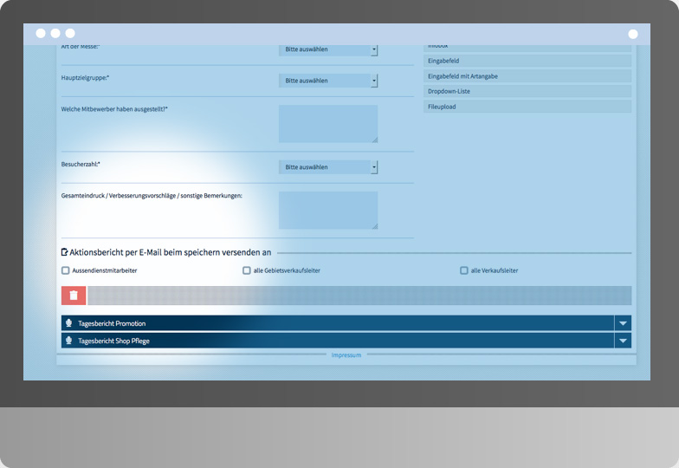679x468 pixels.
Task: Open the Art der Messe dropdown
Action: click(x=328, y=50)
